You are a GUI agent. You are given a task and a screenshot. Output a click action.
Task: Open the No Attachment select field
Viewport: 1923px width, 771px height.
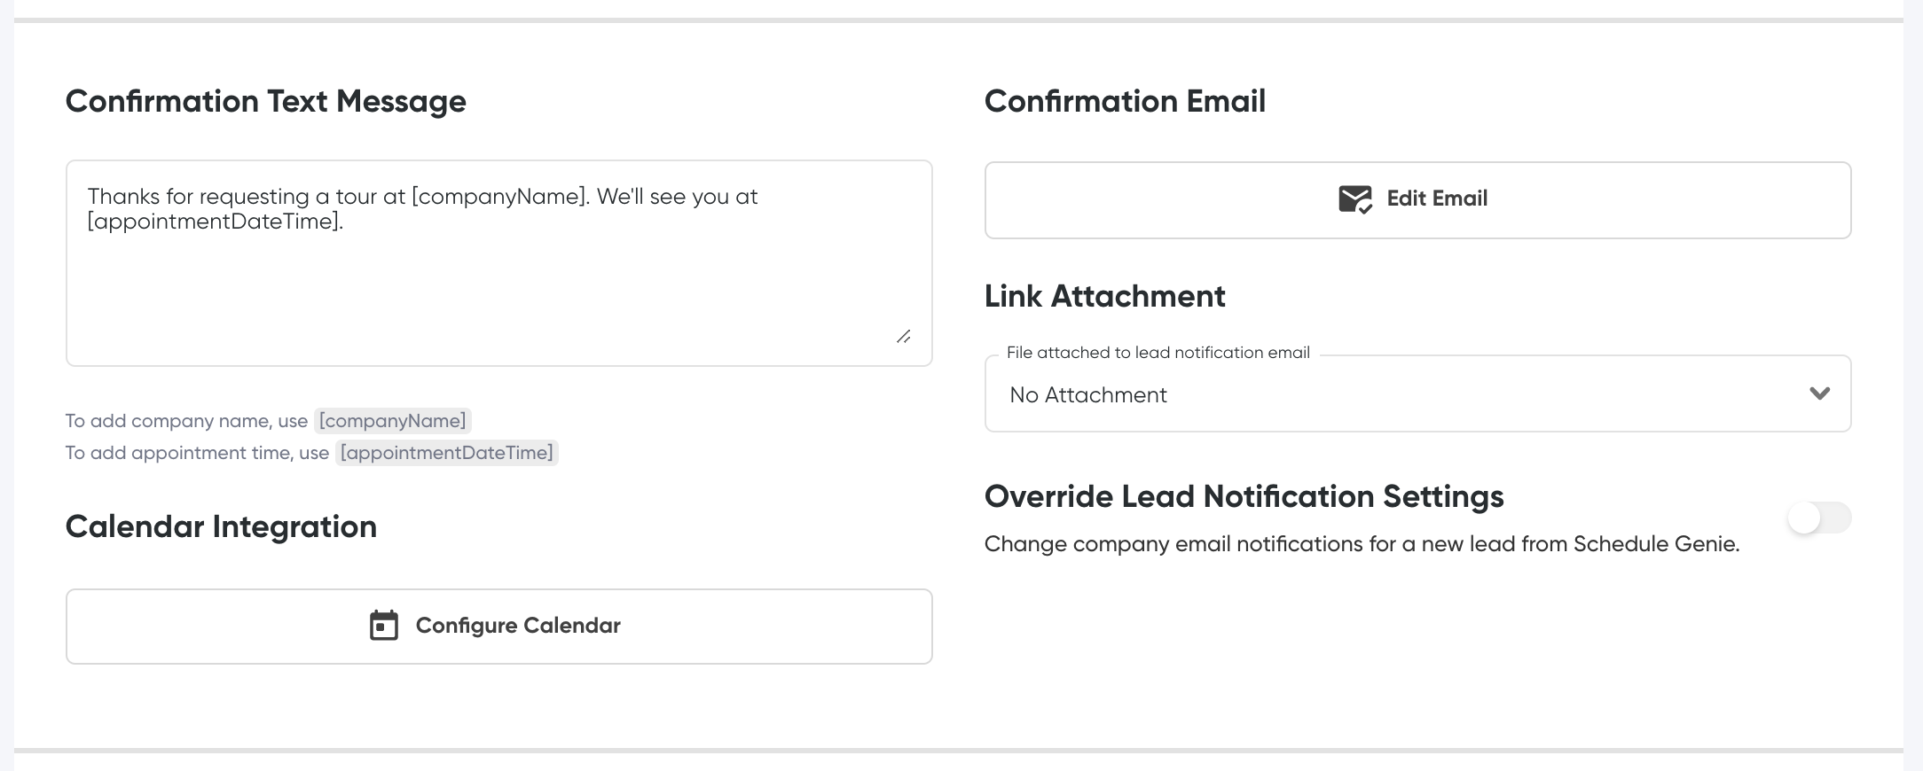click(x=1401, y=394)
